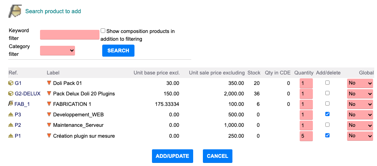Click Quantity field for Création plugin sur mesure

306,136
